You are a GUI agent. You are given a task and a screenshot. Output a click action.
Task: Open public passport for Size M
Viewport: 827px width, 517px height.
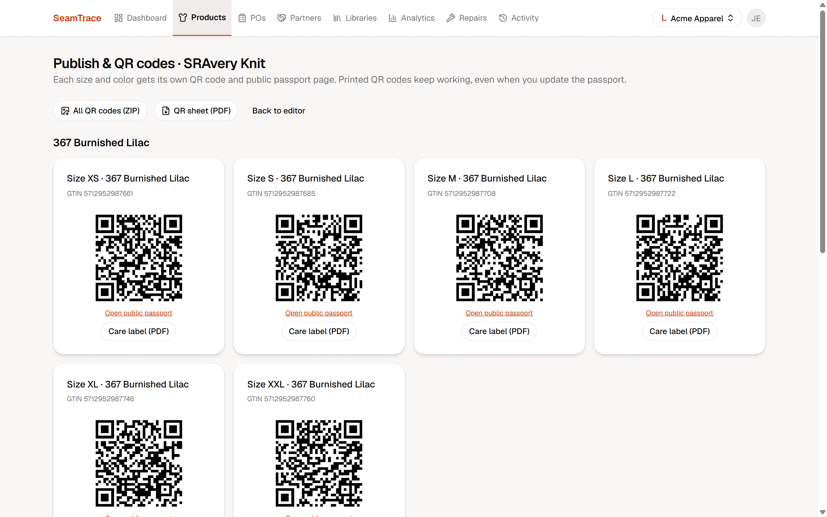(x=499, y=313)
